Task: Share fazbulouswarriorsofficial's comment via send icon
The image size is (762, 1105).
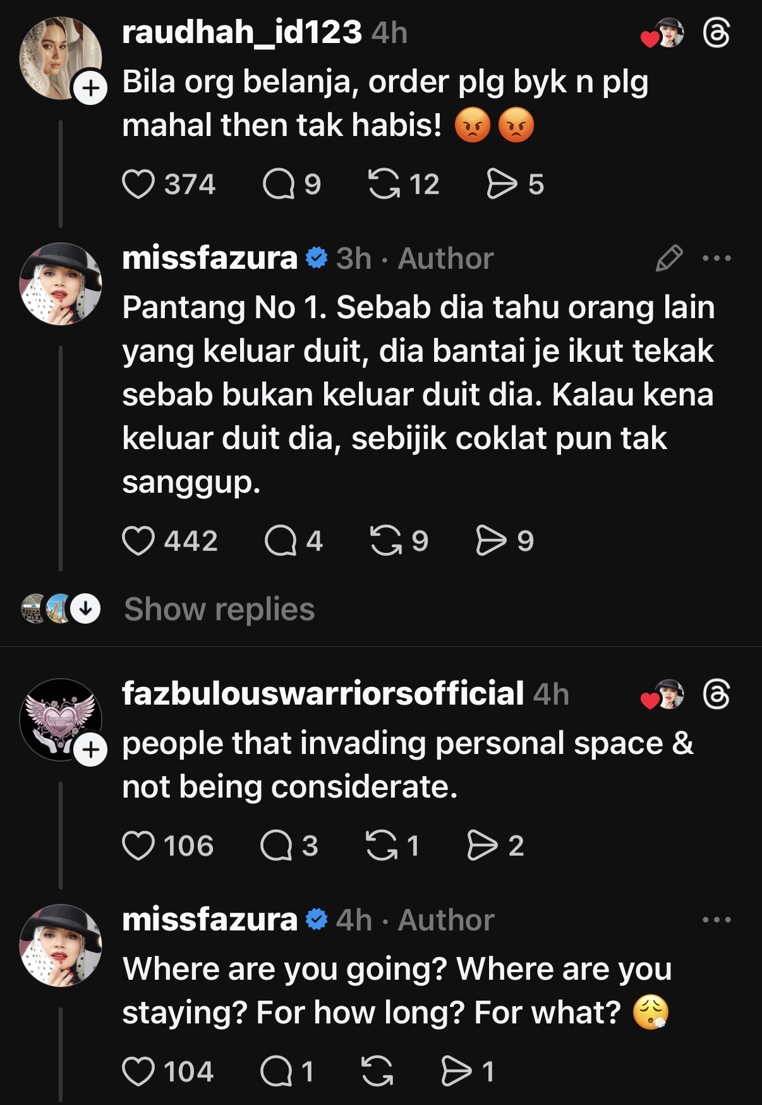Action: coord(482,846)
